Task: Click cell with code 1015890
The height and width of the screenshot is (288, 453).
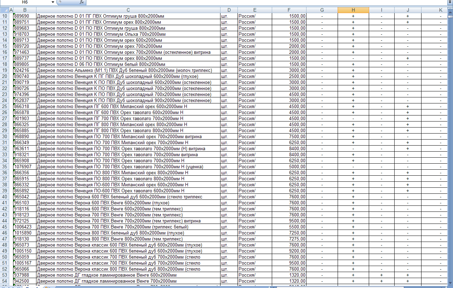Action: coord(24,233)
